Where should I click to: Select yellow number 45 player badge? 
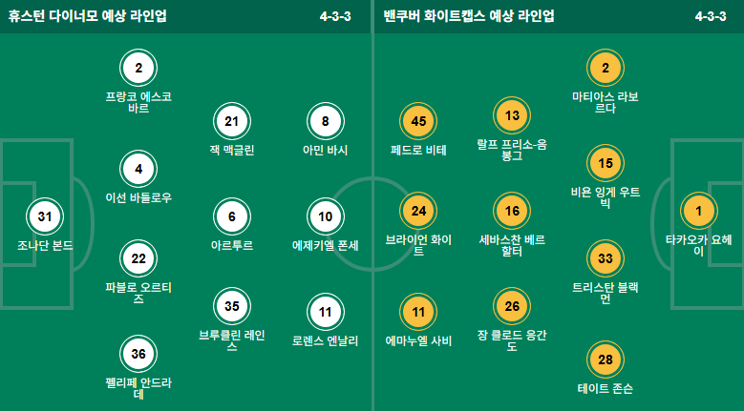pyautogui.click(x=418, y=121)
